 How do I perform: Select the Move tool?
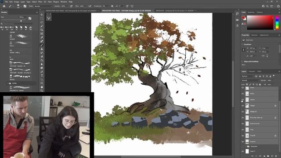coord(42,14)
